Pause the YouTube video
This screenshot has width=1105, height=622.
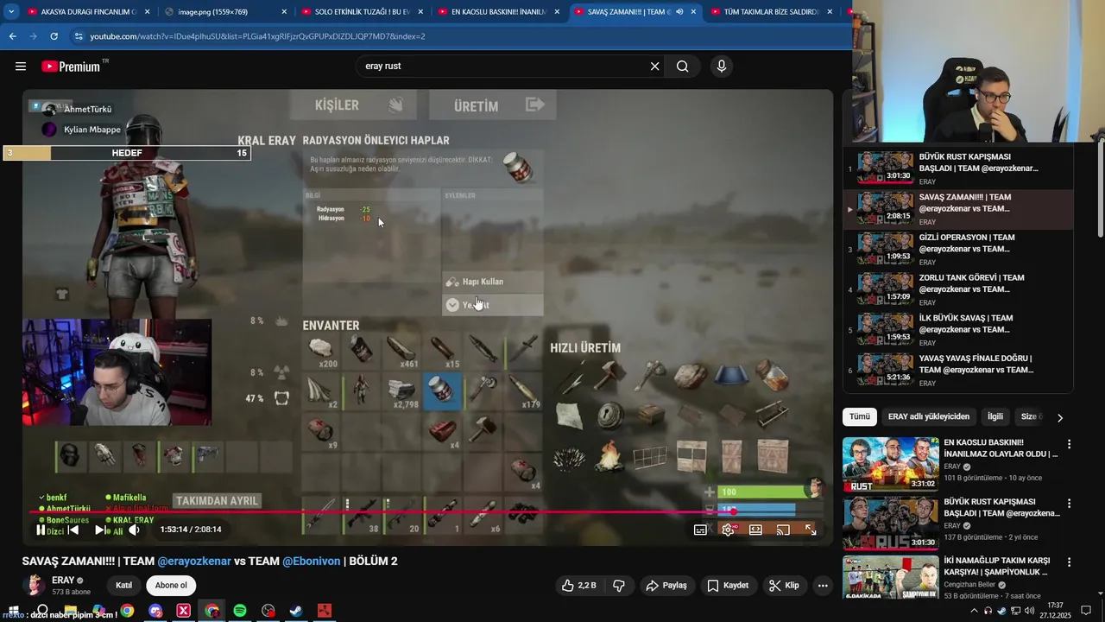[41, 530]
